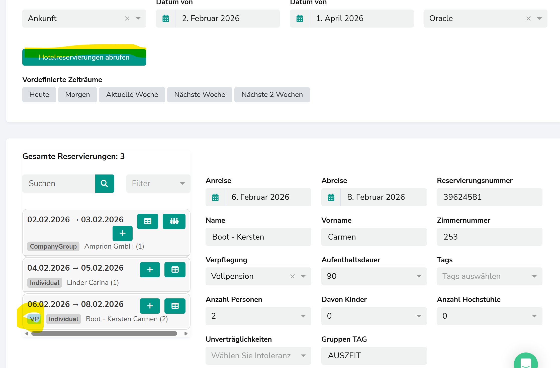Click plus icon on Boot - Kersten reservation
The image size is (560, 368).
point(150,306)
